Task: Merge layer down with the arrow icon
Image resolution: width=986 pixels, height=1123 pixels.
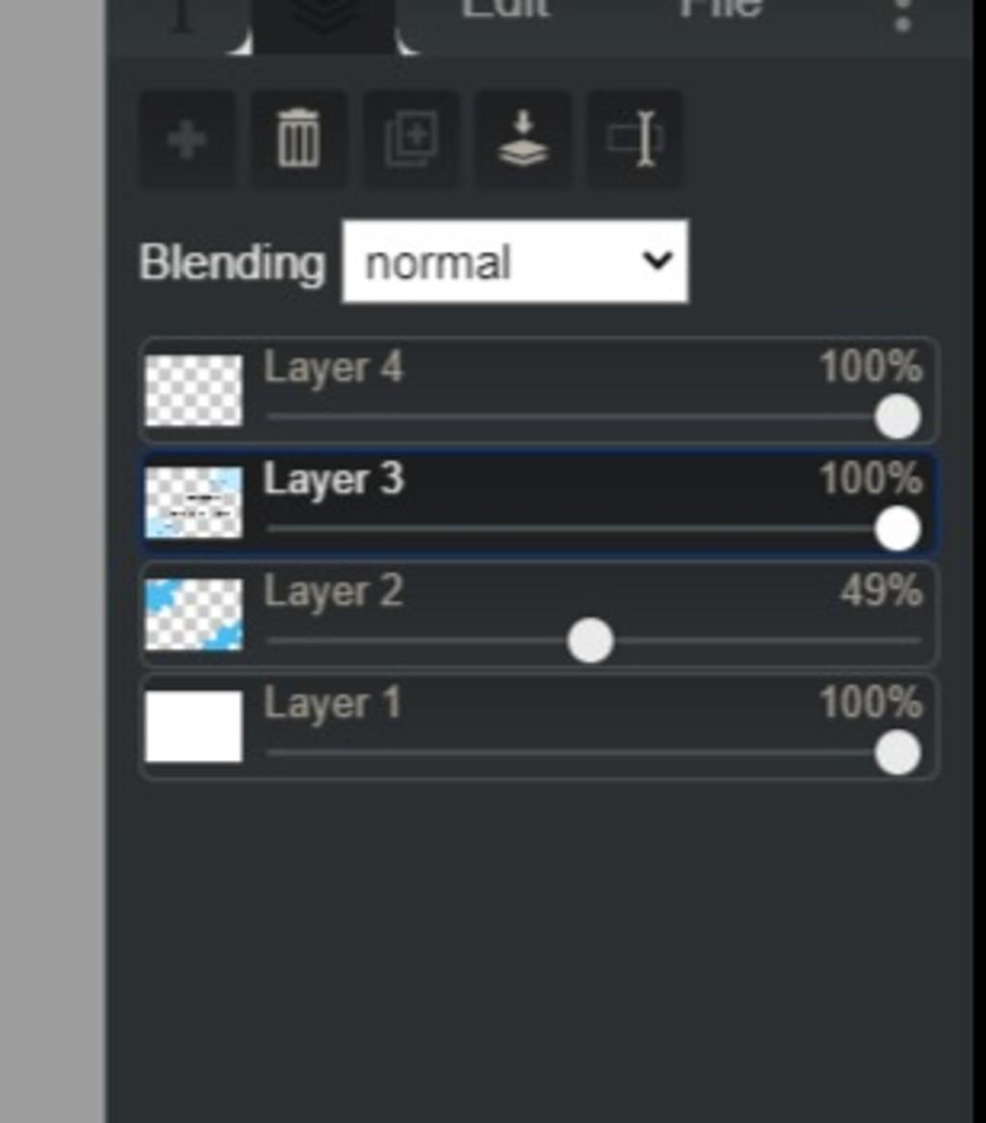Action: 523,139
